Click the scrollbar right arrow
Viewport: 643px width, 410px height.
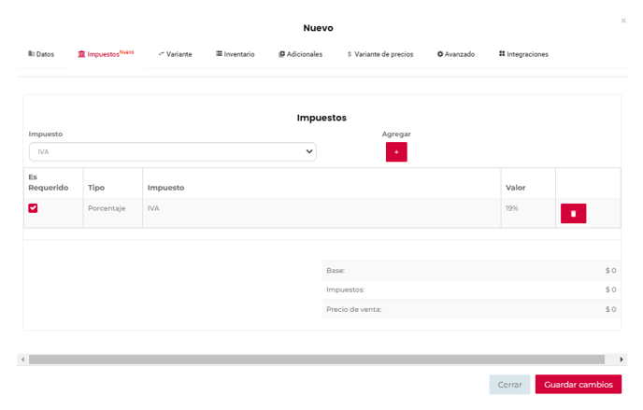(622, 360)
